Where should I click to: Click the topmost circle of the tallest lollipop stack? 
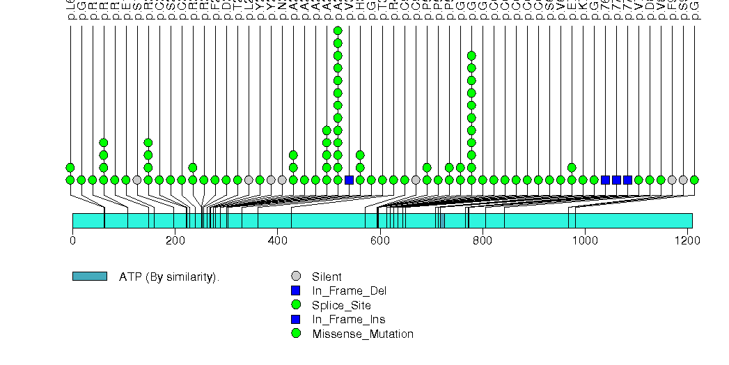(338, 31)
